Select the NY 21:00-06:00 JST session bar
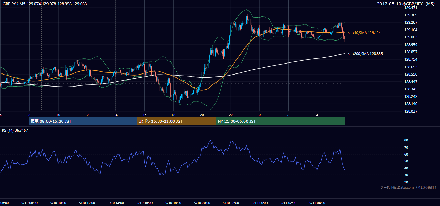Viewport: 440px width, 206px height. (281, 121)
